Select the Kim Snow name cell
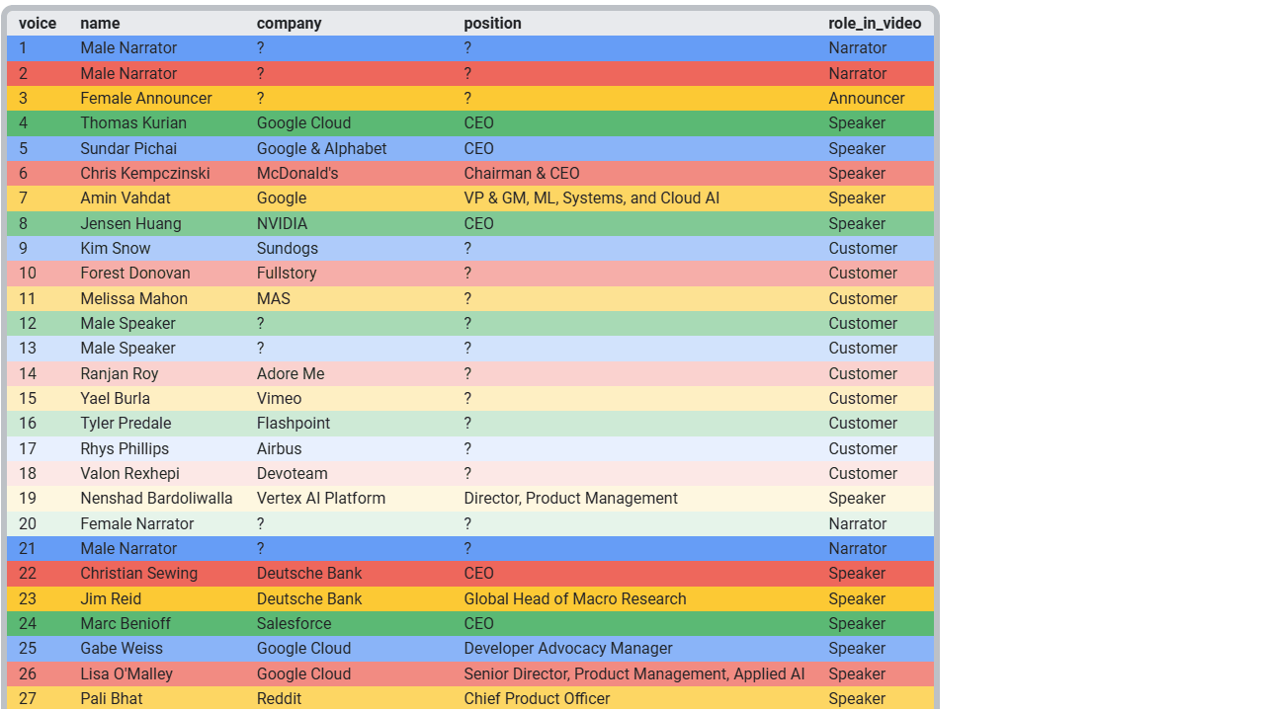 click(x=116, y=249)
